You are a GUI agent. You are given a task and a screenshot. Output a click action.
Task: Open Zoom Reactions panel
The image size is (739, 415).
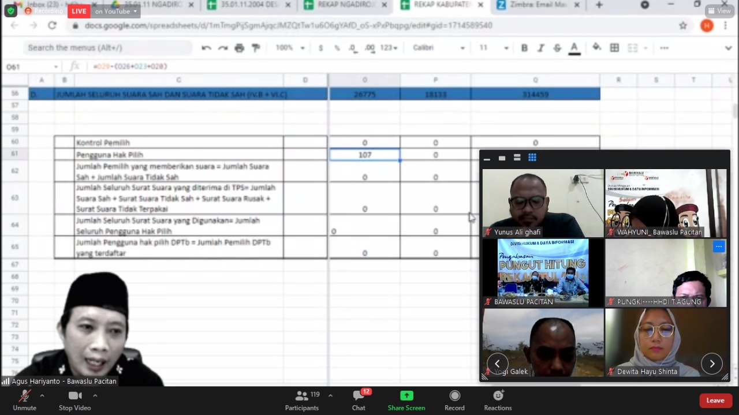tap(498, 400)
